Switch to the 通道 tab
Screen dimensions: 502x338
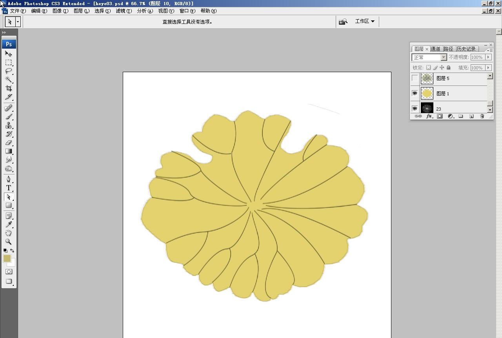pos(435,49)
